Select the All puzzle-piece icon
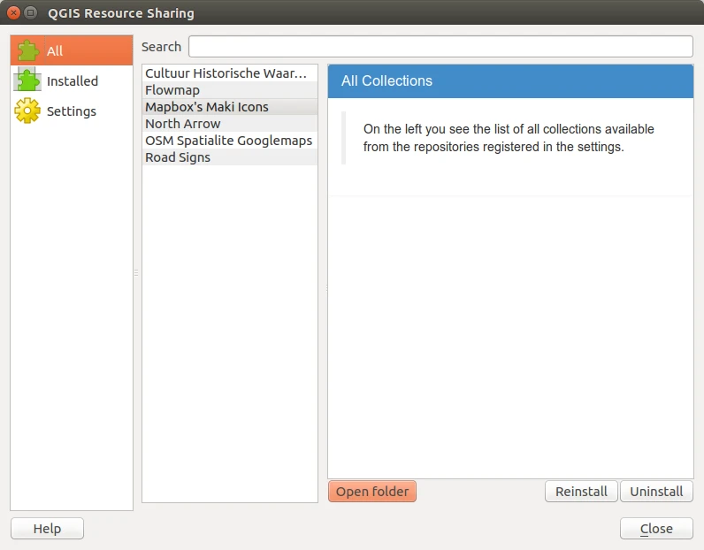The width and height of the screenshot is (704, 550). coord(27,50)
